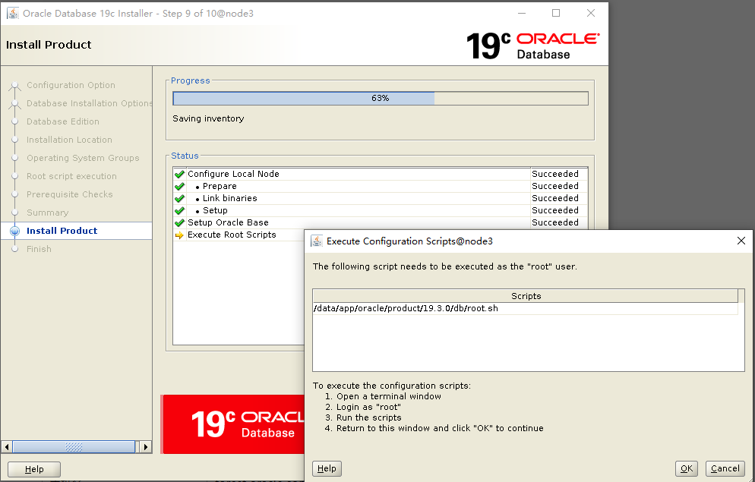Image resolution: width=755 pixels, height=482 pixels.
Task: Click OK in Execute Configuration Scripts dialog
Action: [x=686, y=468]
